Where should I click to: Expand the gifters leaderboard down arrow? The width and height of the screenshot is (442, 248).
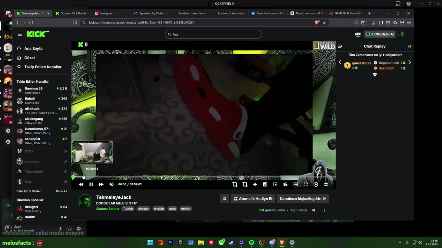click(375, 75)
